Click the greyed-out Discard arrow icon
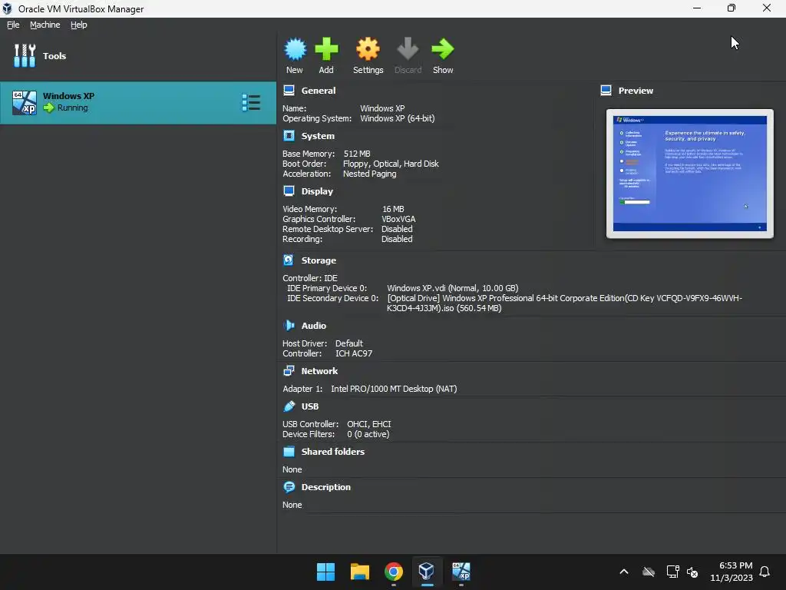786x590 pixels. (x=408, y=49)
